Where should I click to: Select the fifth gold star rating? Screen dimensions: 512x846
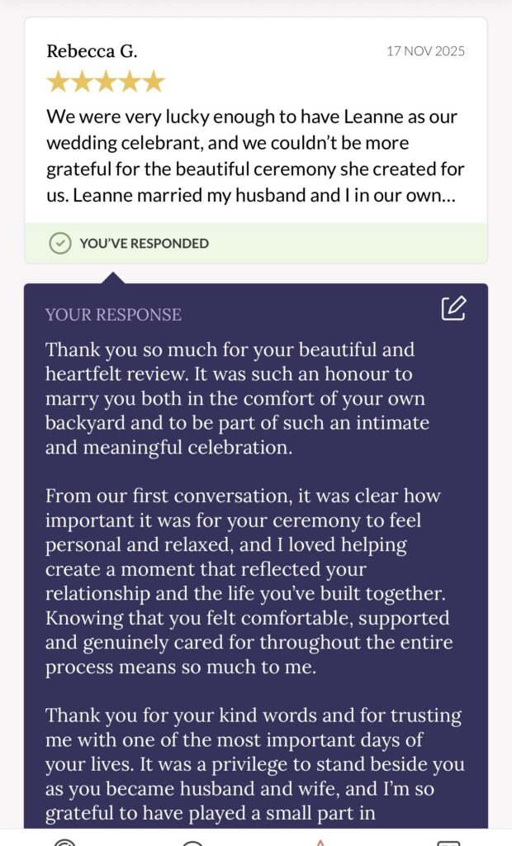pyautogui.click(x=154, y=82)
